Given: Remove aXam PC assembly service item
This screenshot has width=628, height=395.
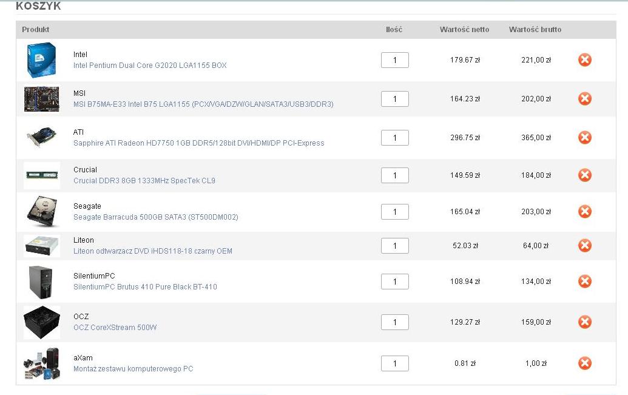Looking at the screenshot, I should [x=584, y=363].
